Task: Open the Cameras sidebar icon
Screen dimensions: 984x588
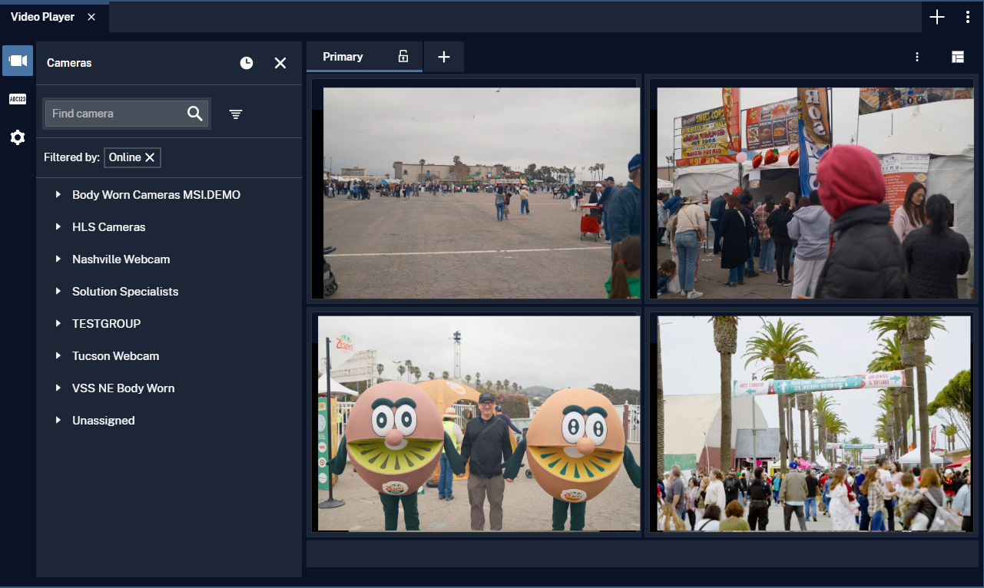Action: [x=18, y=61]
